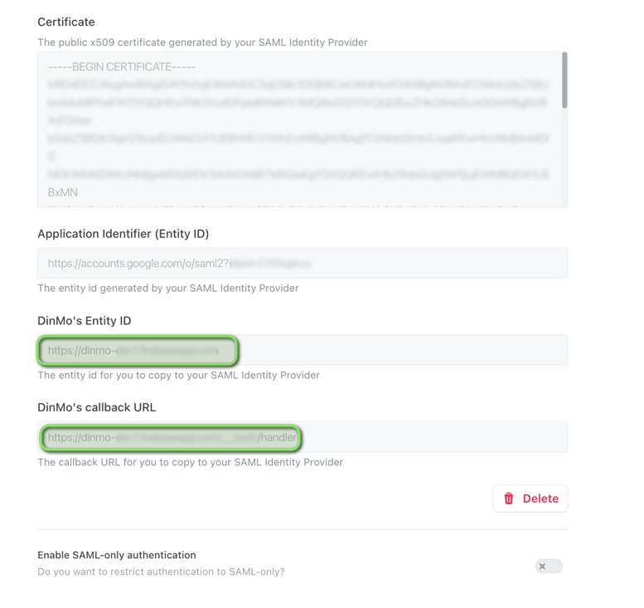Viewport: 644px width, 608px height.
Task: Select the highlighted DinMo's Entity ID value
Action: coord(138,351)
